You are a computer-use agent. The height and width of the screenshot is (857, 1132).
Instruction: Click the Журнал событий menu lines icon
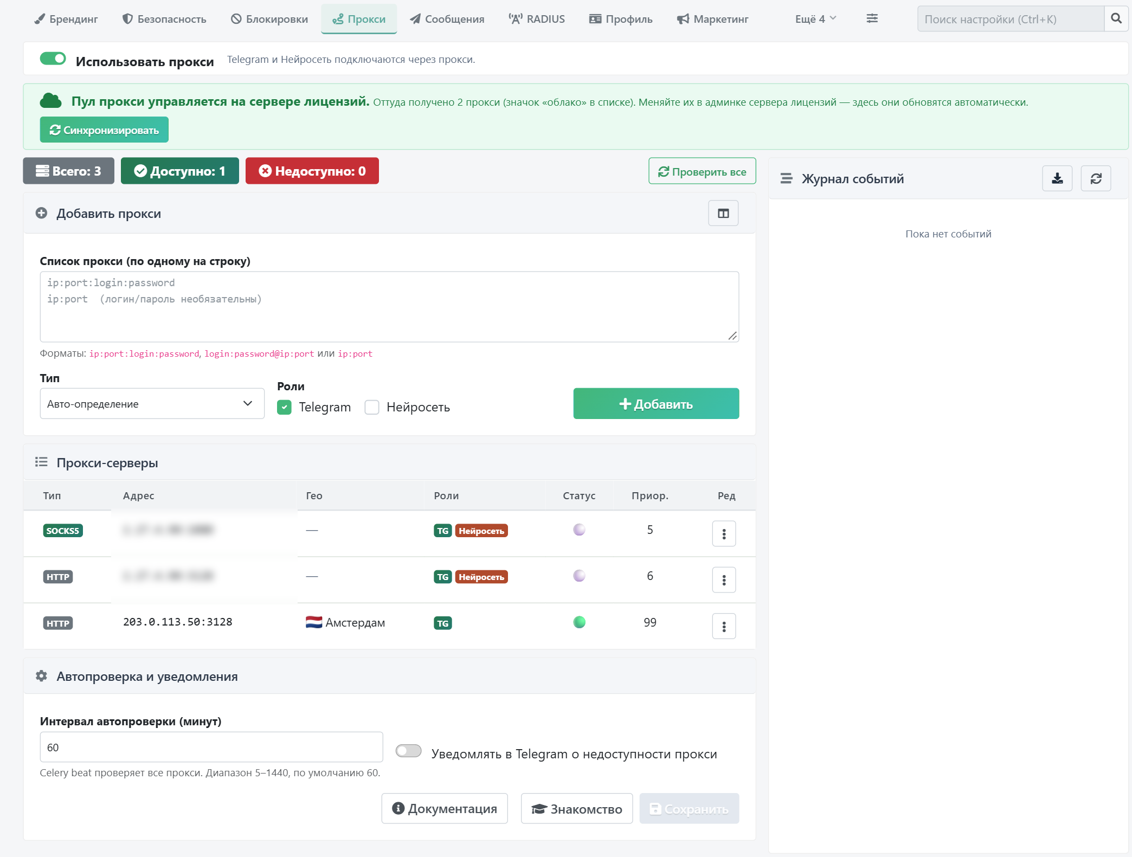(x=786, y=178)
